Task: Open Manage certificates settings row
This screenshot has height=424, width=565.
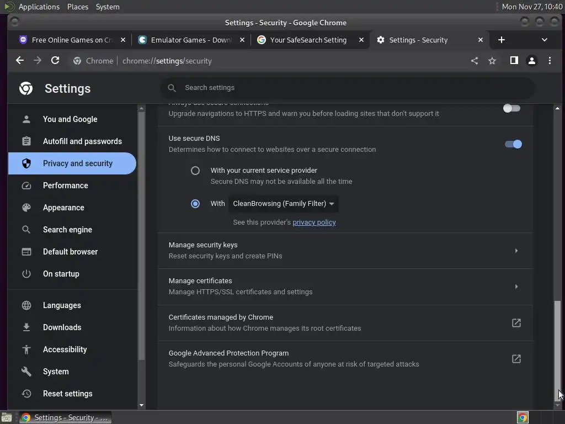Action: click(x=345, y=287)
